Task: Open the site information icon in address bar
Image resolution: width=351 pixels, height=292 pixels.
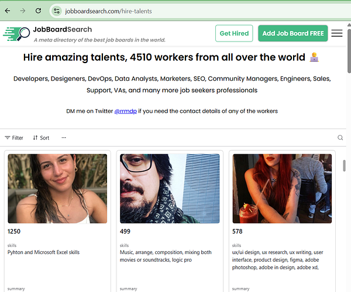Action: [x=57, y=11]
